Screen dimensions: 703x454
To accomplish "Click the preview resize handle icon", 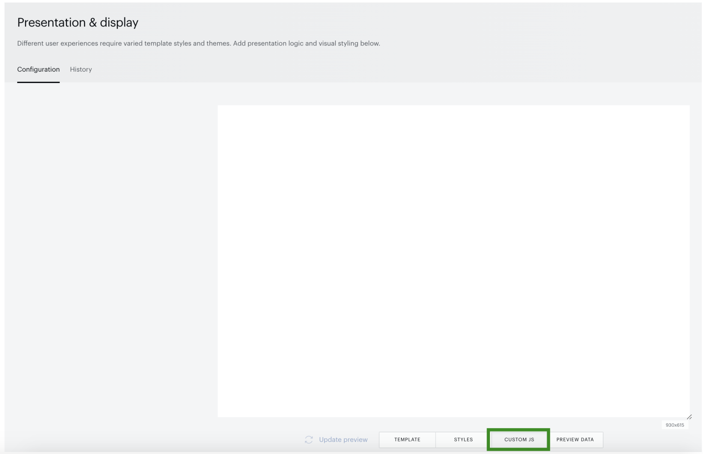I will (x=689, y=417).
